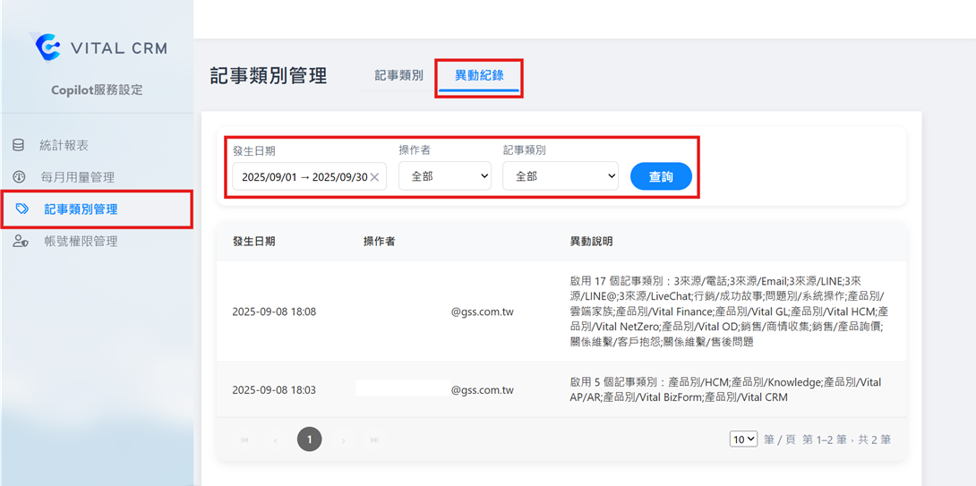The image size is (976, 486).
Task: Click the 帳號權限管理 user icon
Action: click(x=20, y=242)
